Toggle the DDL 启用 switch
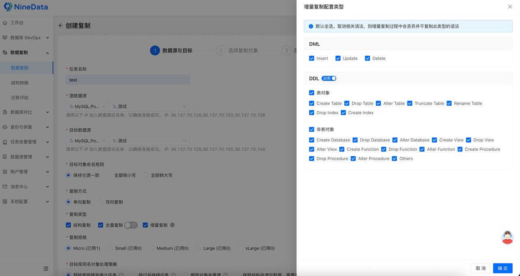Viewport: 520px width, 276px height. point(329,78)
